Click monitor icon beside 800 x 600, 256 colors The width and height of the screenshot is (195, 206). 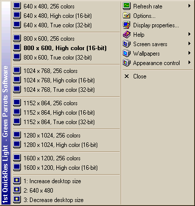17,39
